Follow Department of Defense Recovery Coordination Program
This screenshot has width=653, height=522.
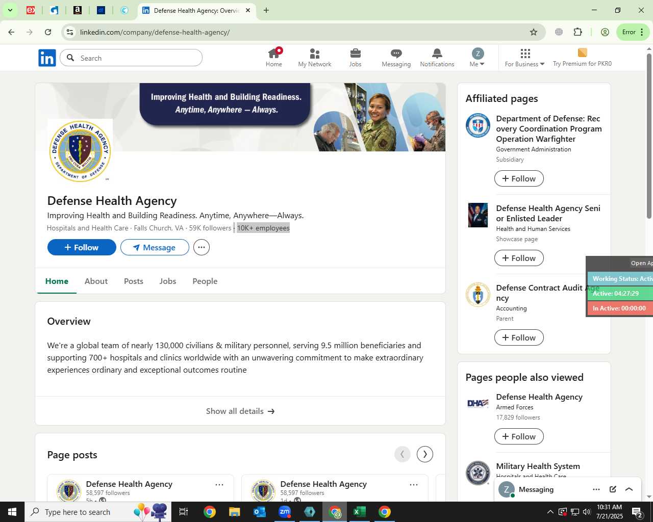point(519,178)
